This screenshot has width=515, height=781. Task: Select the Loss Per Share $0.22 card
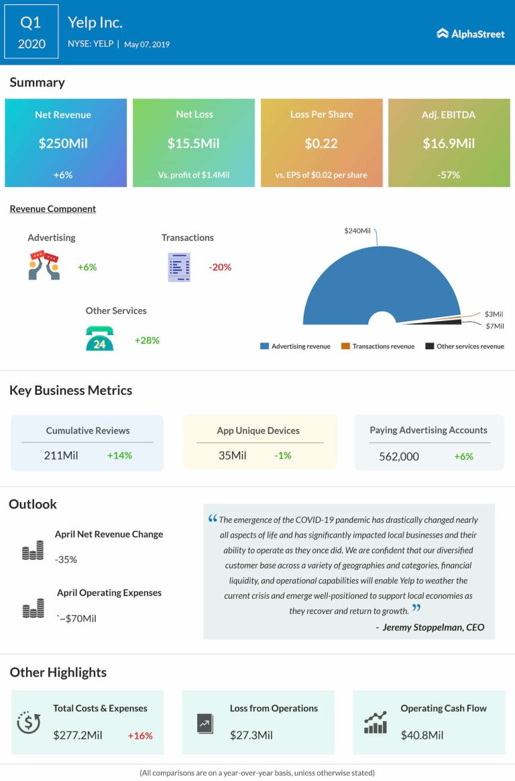coord(321,143)
